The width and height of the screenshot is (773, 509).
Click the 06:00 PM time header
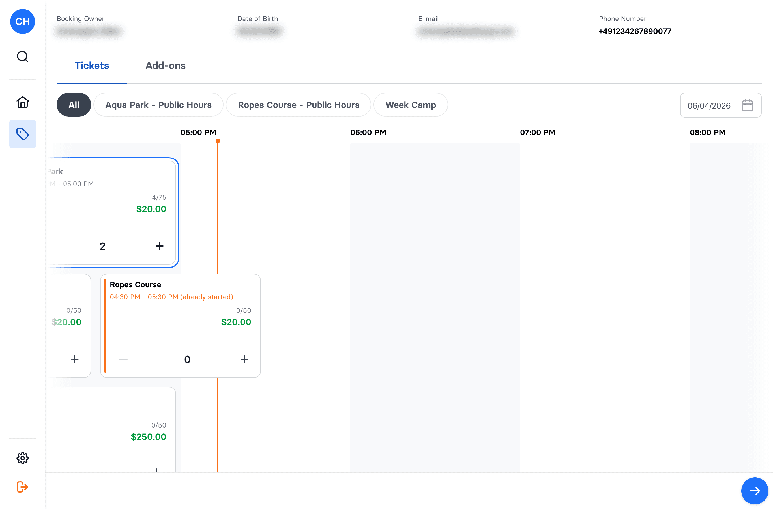(x=368, y=132)
